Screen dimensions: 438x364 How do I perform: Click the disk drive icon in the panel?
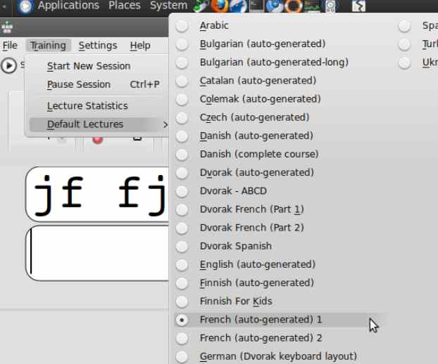coord(330,6)
